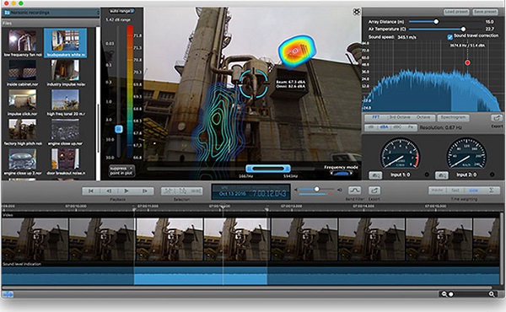Click the gauge icon left of Input 2
This screenshot has width=506, height=312.
pos(441,175)
